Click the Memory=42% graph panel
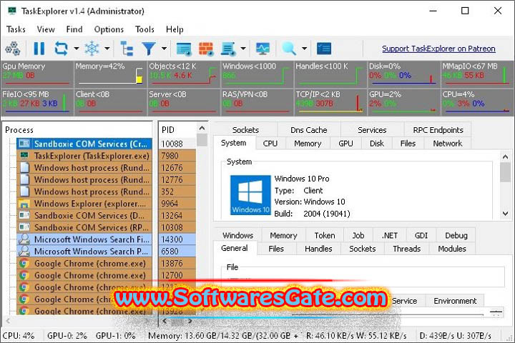This screenshot has height=343, width=515. (x=110, y=74)
